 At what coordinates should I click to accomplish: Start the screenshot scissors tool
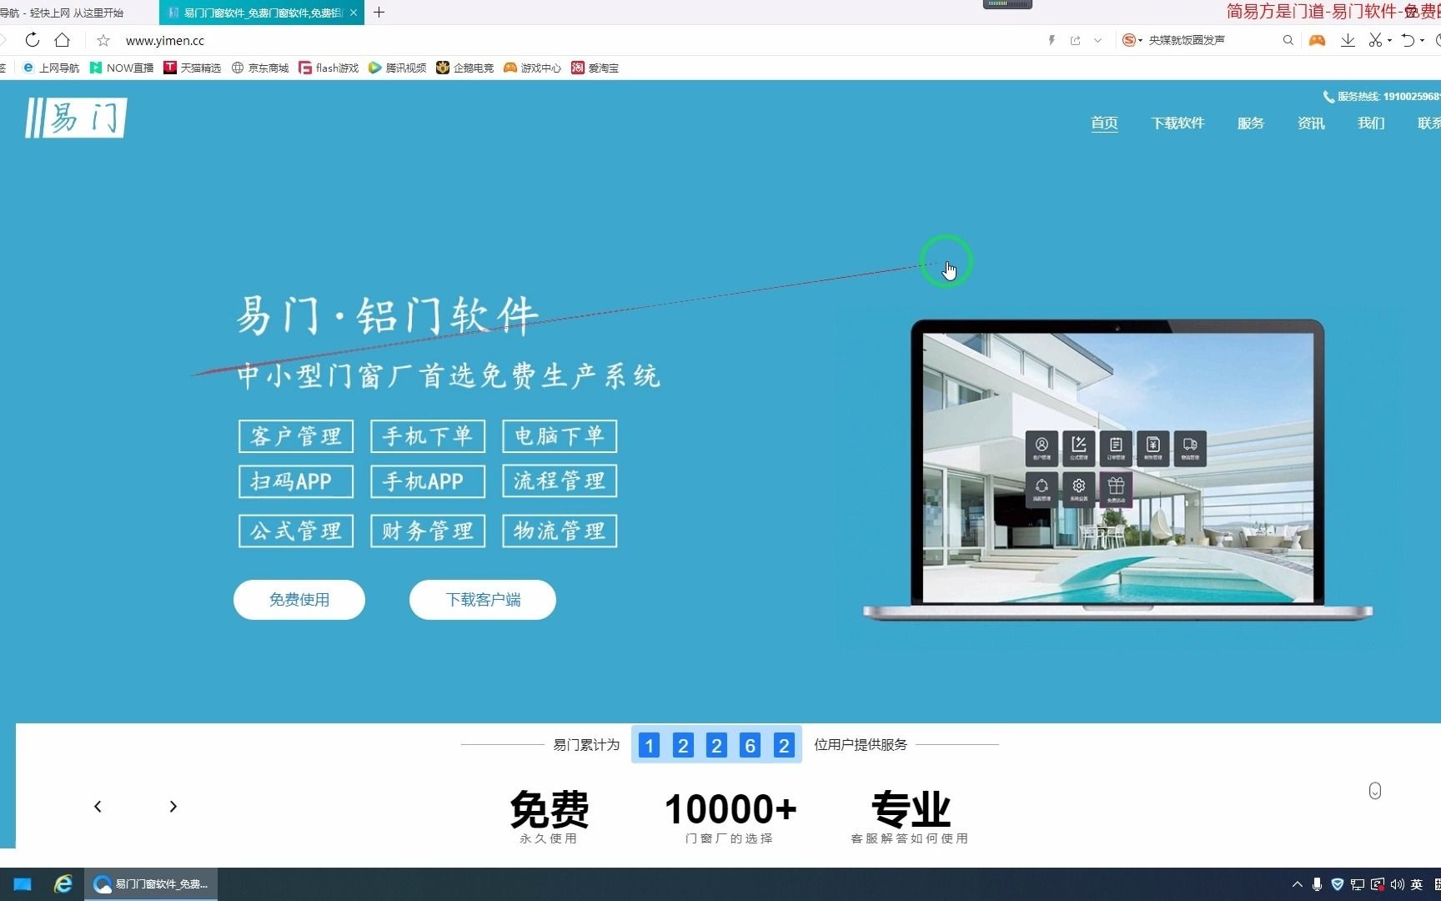1374,39
